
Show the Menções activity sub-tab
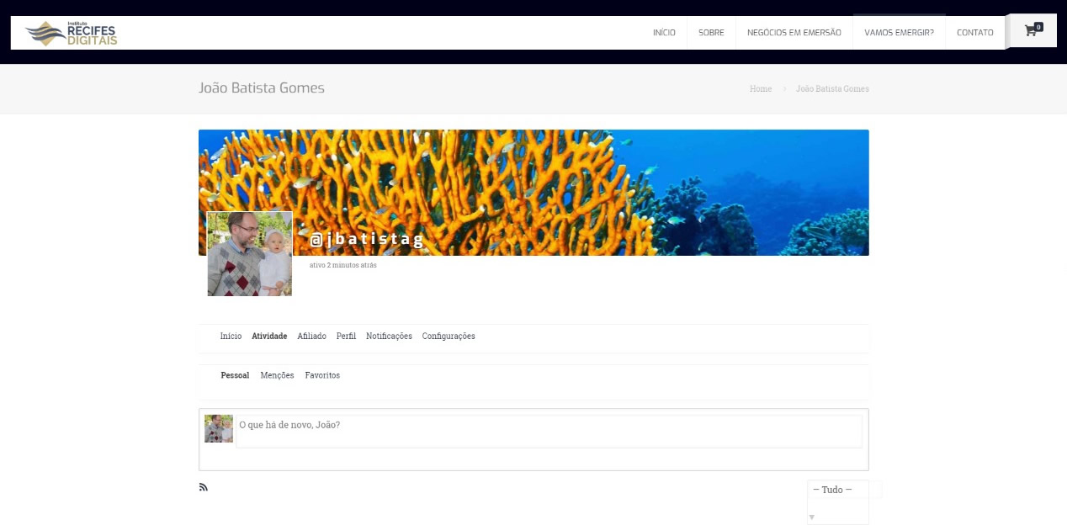(277, 375)
